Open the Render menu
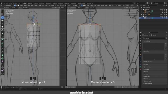Viewport: 168px width, 94px height. pyautogui.click(x=10, y=3)
